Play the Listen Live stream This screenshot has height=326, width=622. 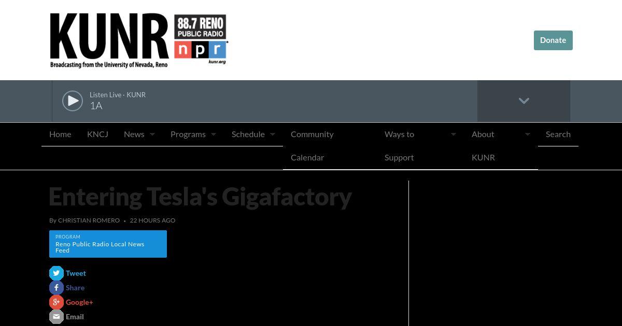point(73,101)
